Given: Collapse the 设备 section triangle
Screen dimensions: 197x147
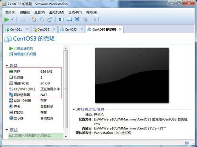Looking at the screenshot, I should coord(7,66).
